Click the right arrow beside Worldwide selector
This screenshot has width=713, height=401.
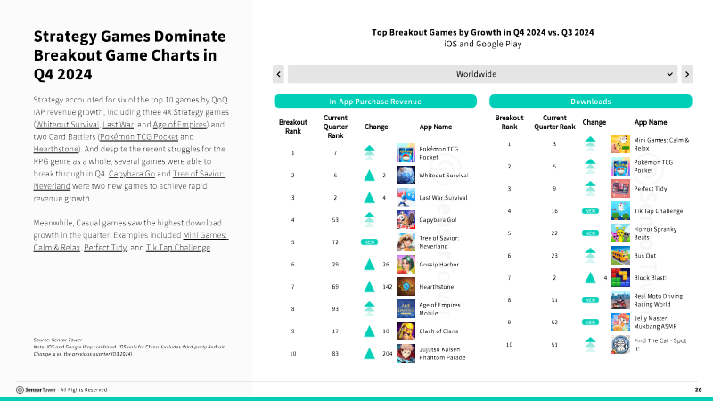click(685, 73)
